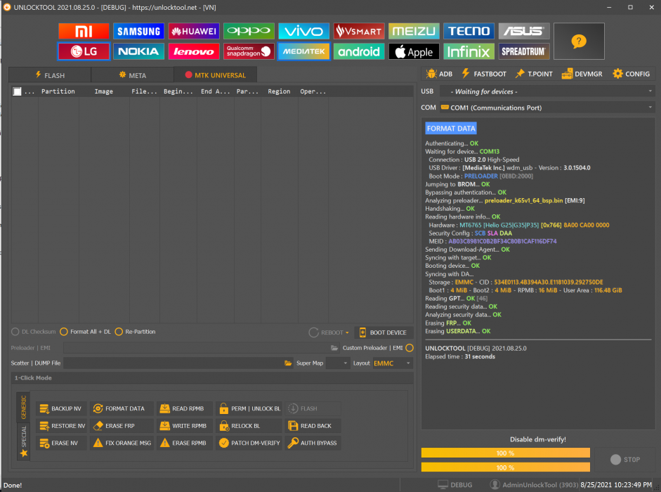The image size is (661, 492).
Task: Open the SPECIAL vertical tab
Action: [23, 441]
